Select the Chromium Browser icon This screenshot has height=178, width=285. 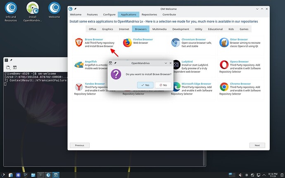point(176,43)
